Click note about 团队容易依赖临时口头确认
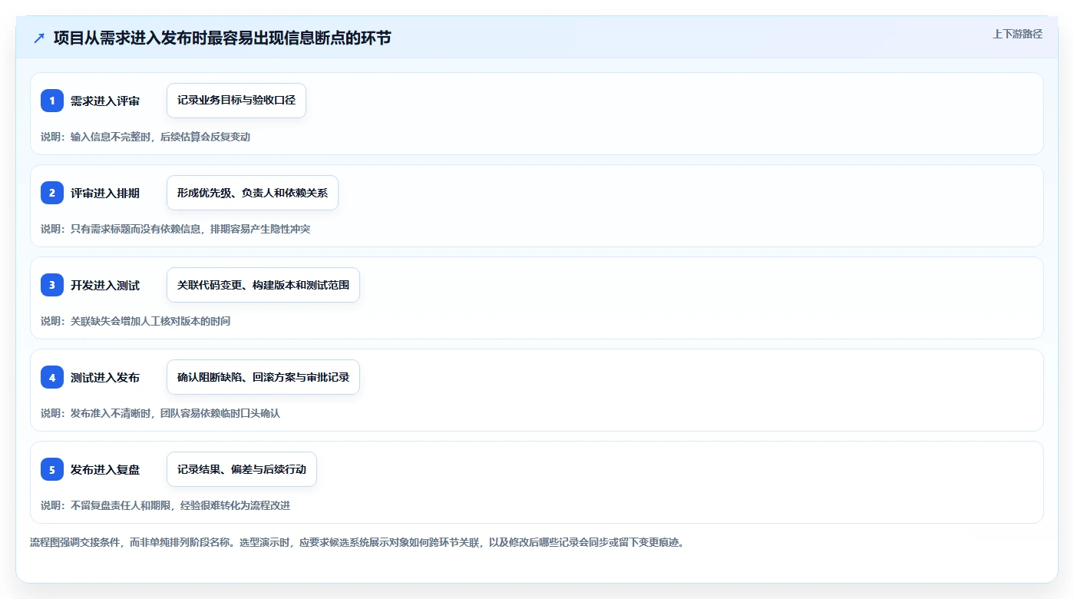 [160, 413]
